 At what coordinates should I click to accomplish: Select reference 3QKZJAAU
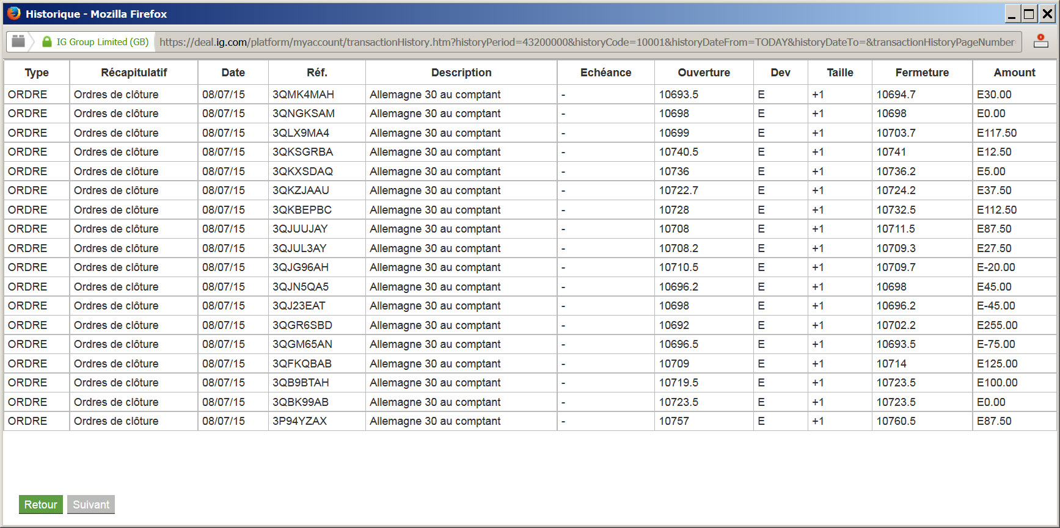click(x=301, y=190)
